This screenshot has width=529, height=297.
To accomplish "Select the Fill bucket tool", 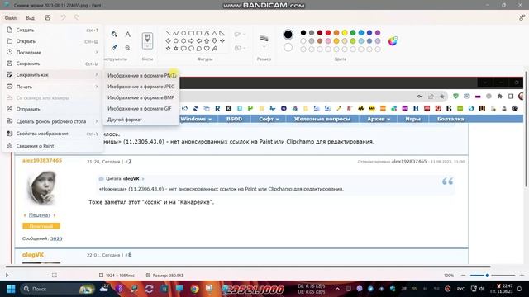I will click(114, 35).
